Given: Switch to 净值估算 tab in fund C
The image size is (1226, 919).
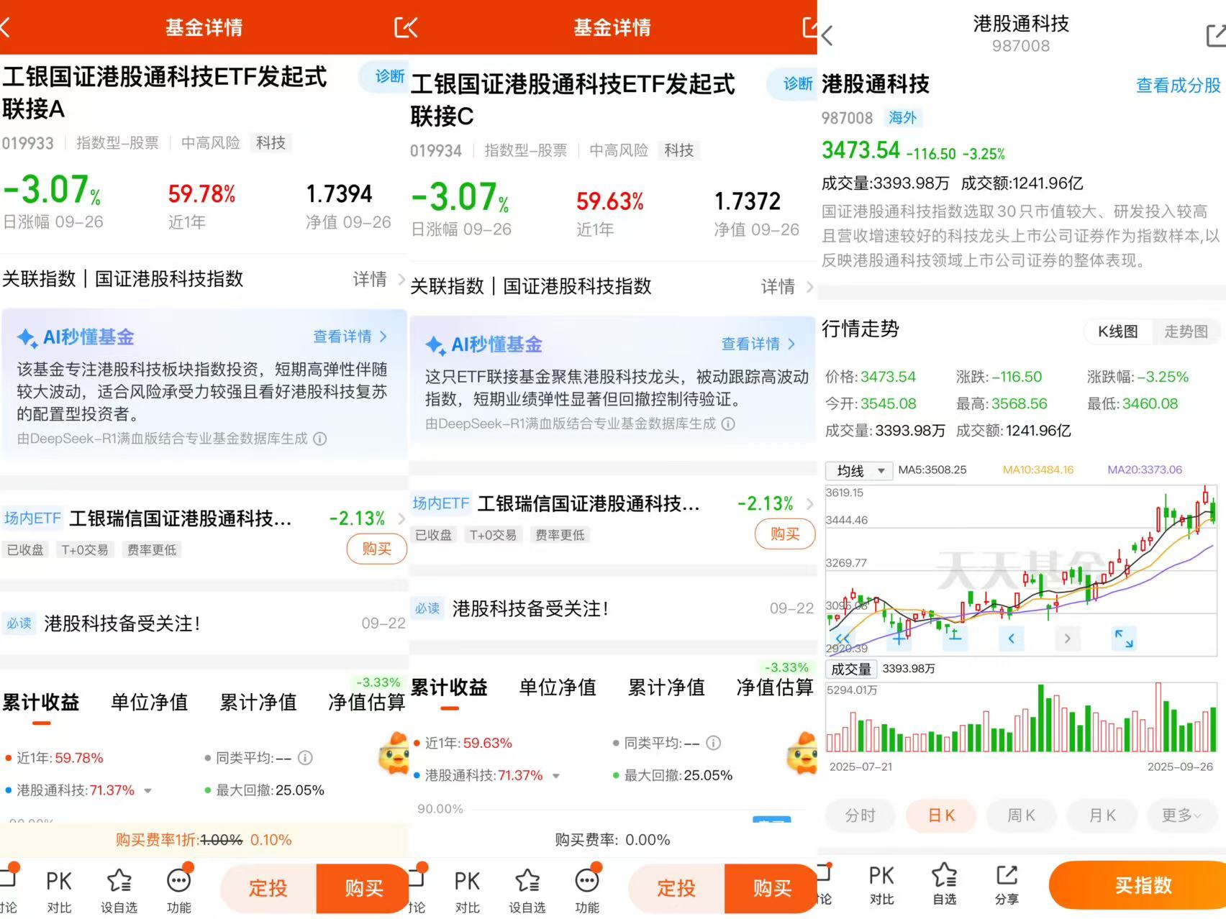Looking at the screenshot, I should (x=775, y=687).
